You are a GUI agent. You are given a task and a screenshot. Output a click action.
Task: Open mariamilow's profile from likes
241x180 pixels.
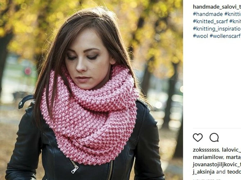(x=208, y=157)
